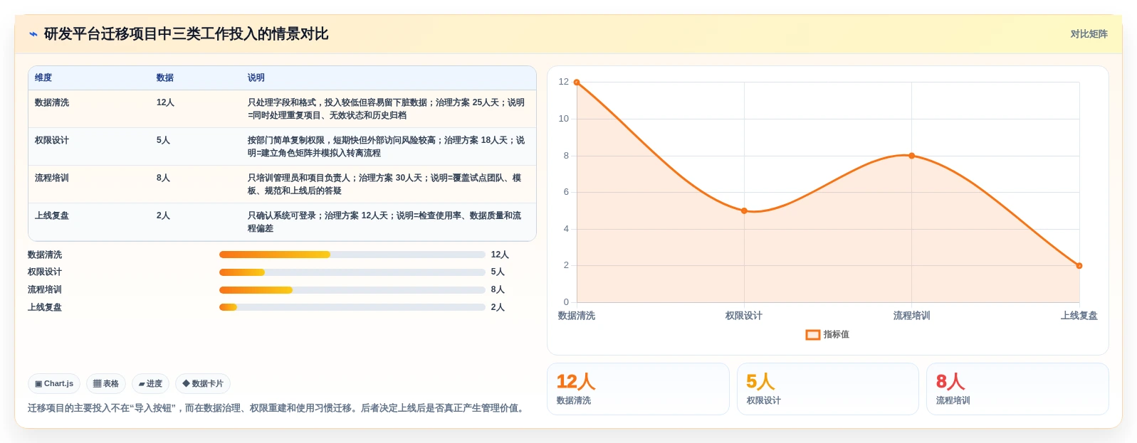The width and height of the screenshot is (1137, 443).
Task: Click the 流程培训 label in the progress list
Action: click(x=45, y=289)
